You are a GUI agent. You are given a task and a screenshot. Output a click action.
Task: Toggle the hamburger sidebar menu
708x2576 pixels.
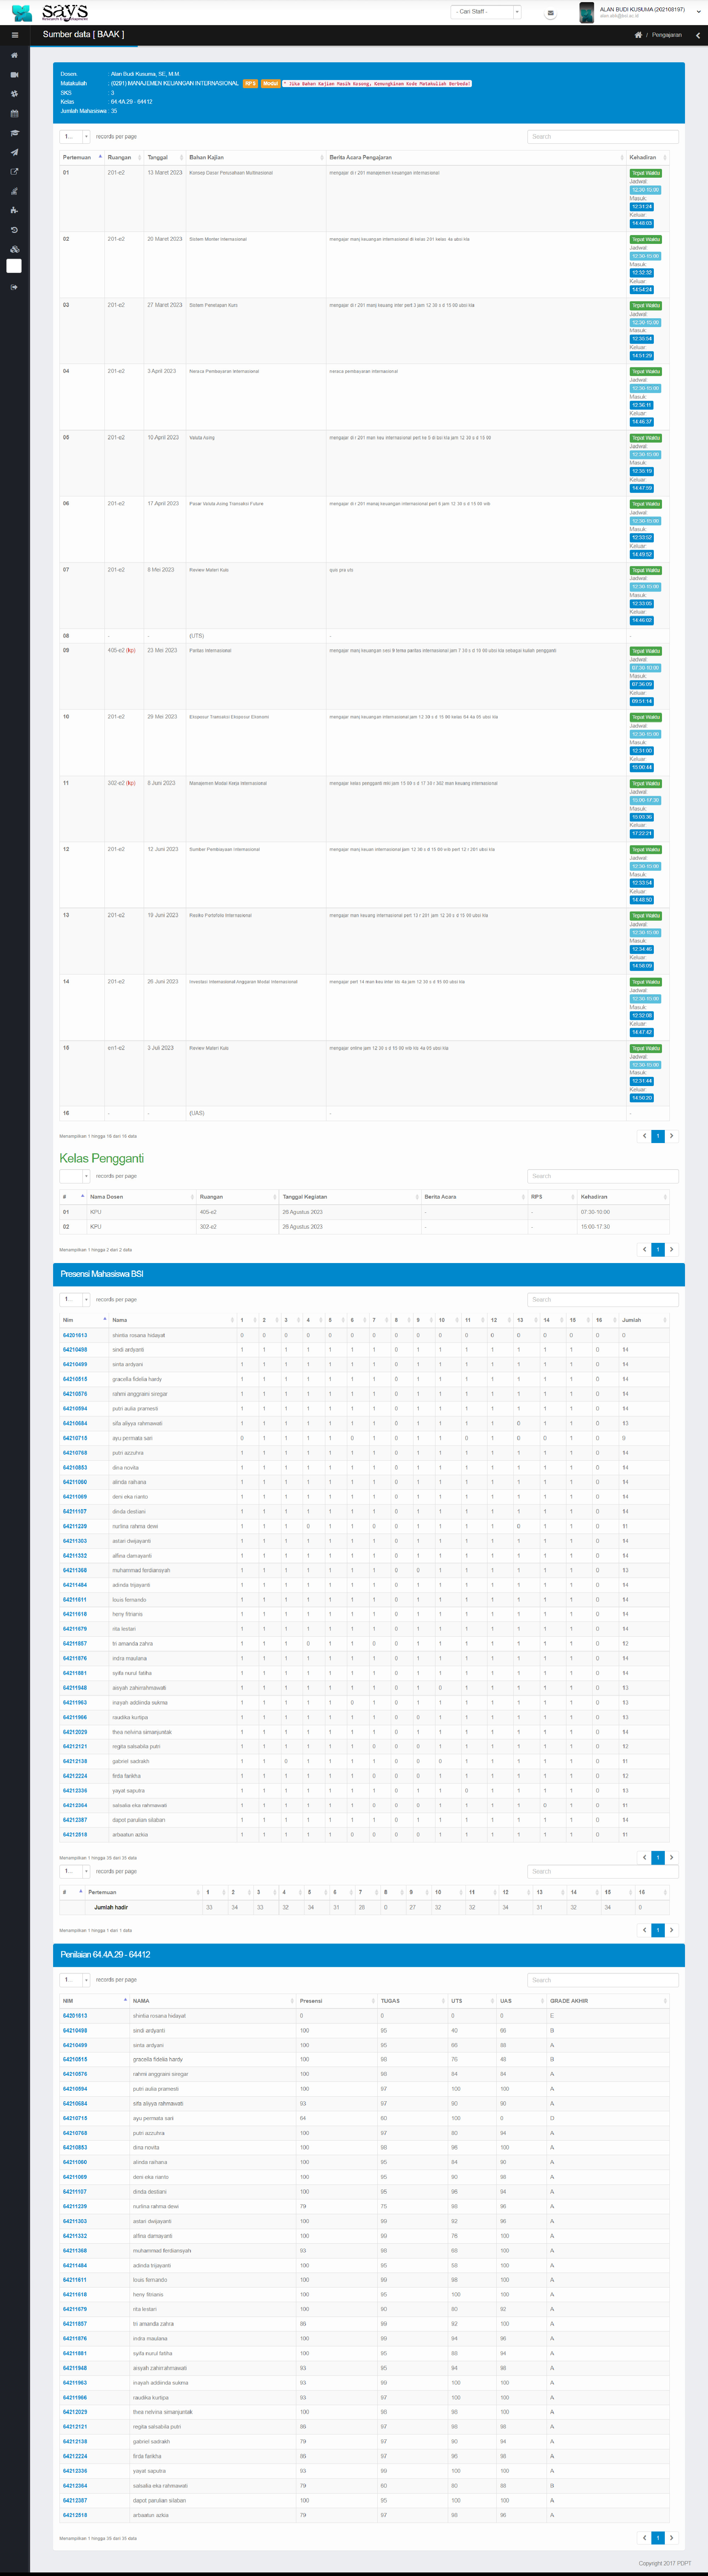point(14,35)
